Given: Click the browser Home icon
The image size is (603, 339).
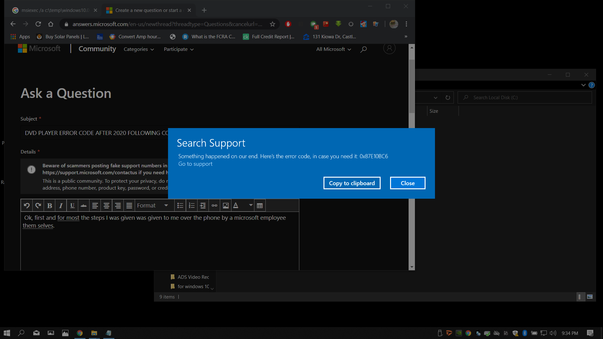Looking at the screenshot, I should point(51,24).
